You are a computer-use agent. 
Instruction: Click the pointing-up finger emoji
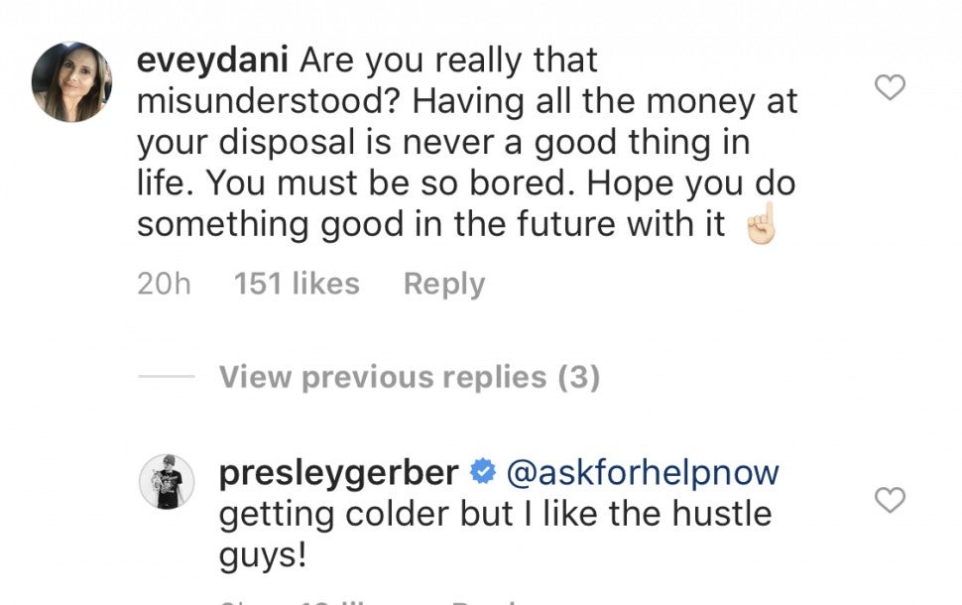tap(759, 227)
